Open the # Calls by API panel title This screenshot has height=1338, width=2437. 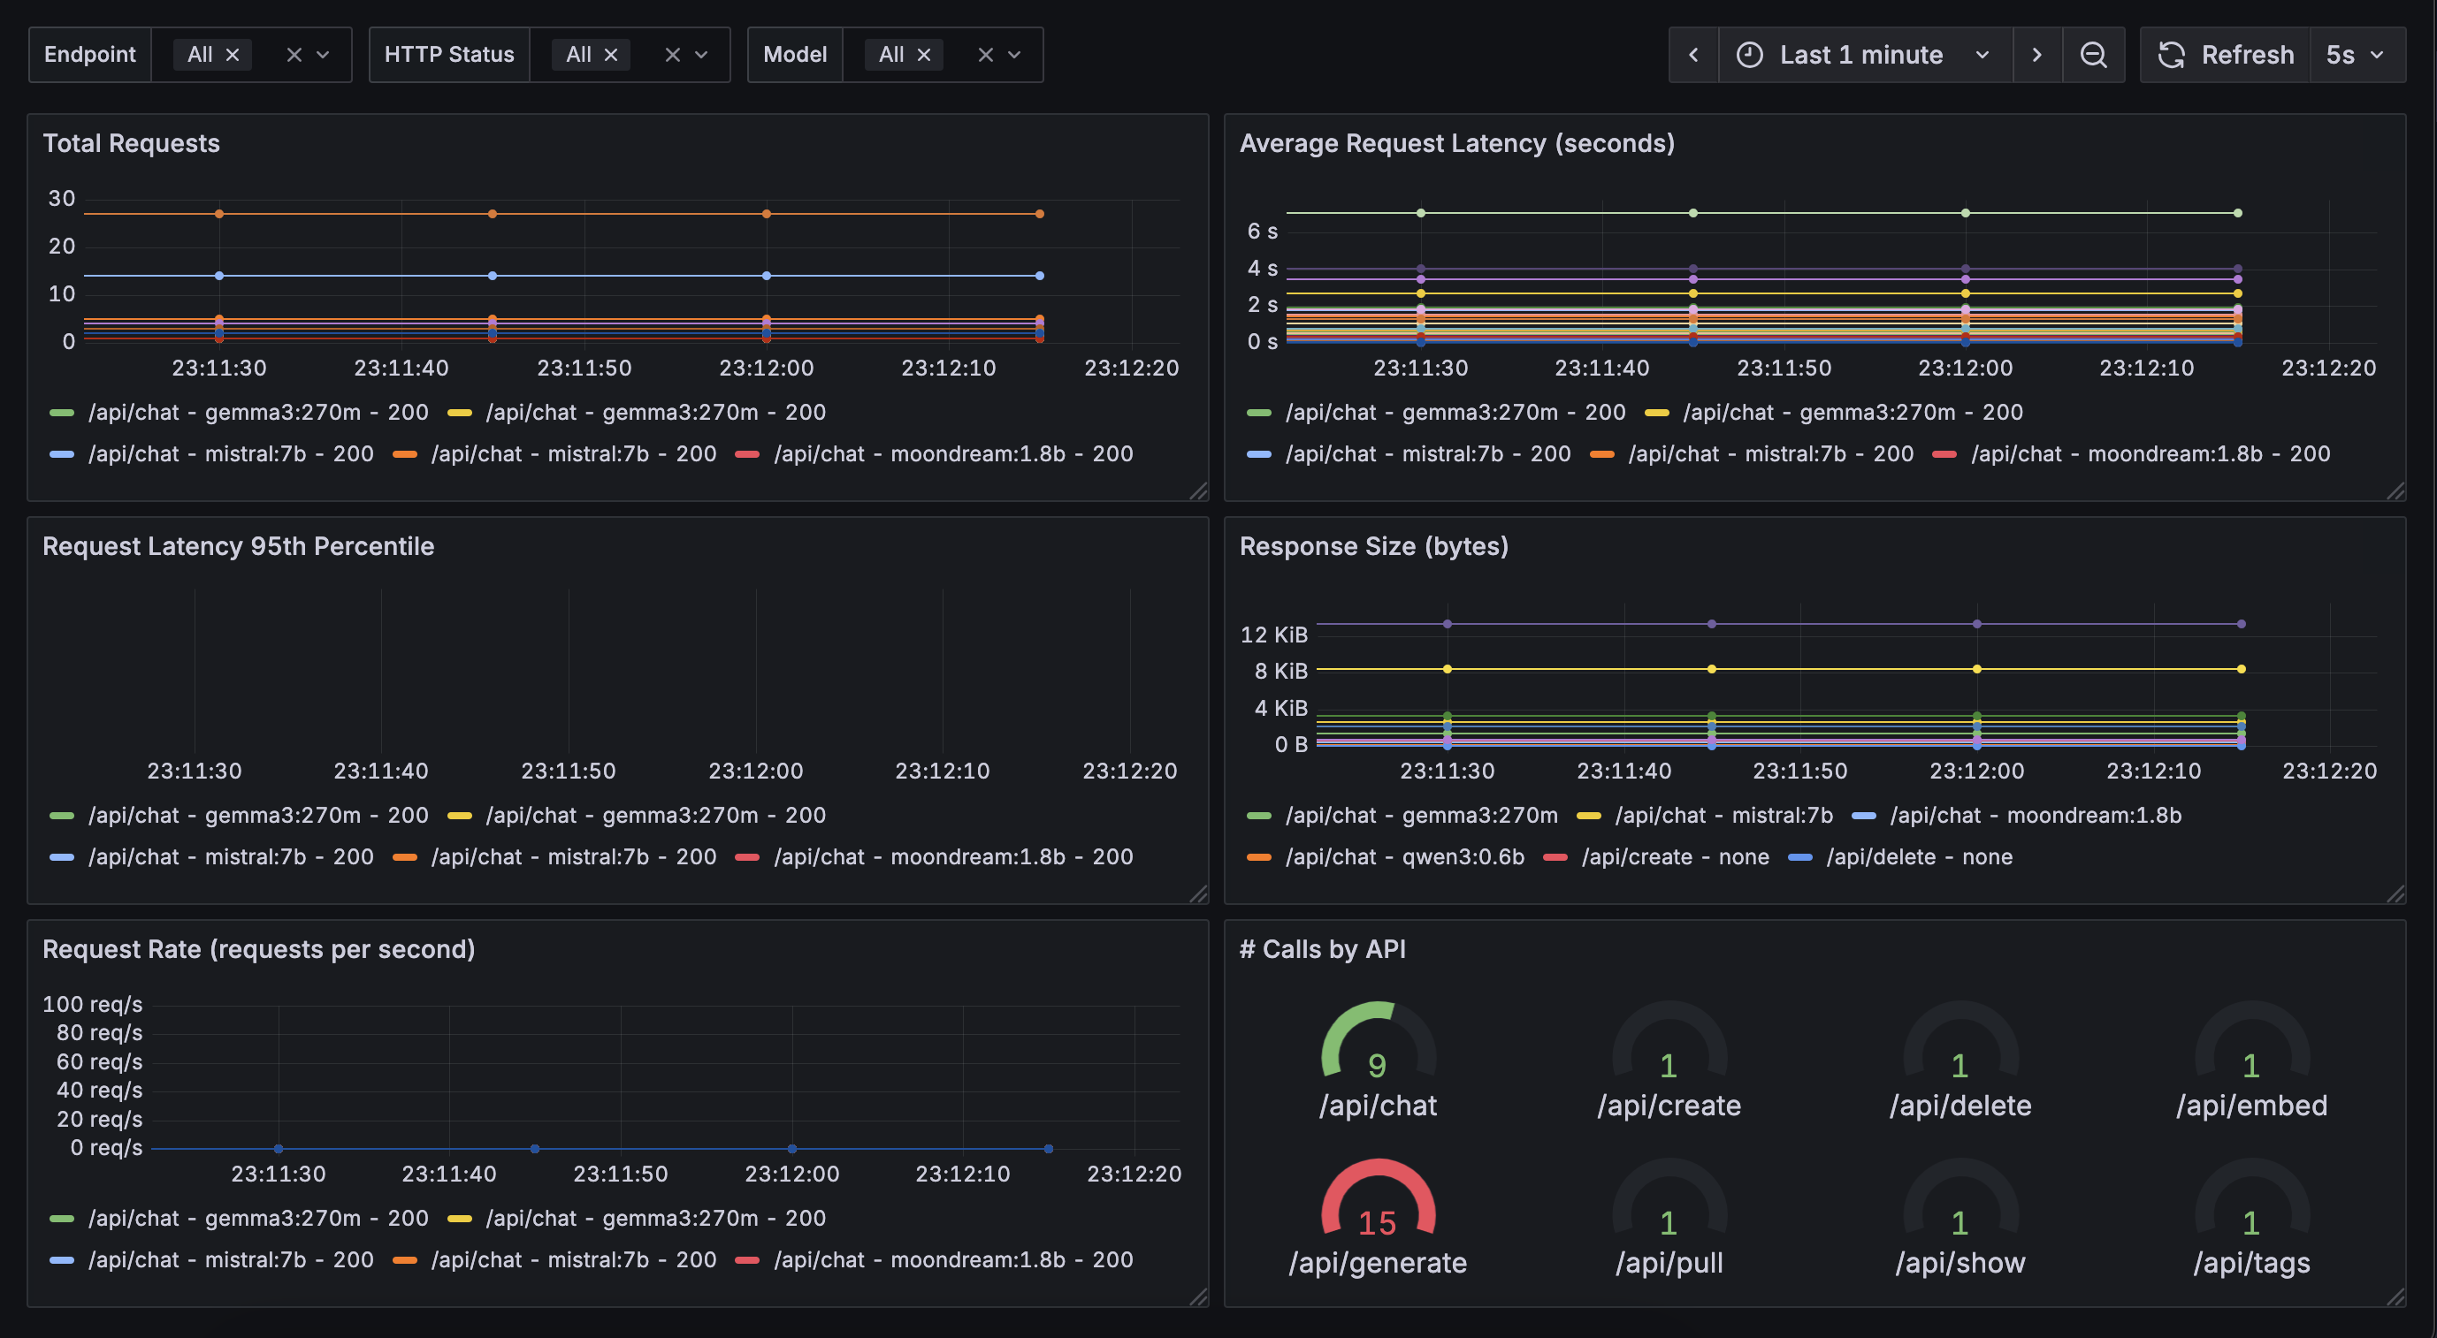click(1322, 948)
